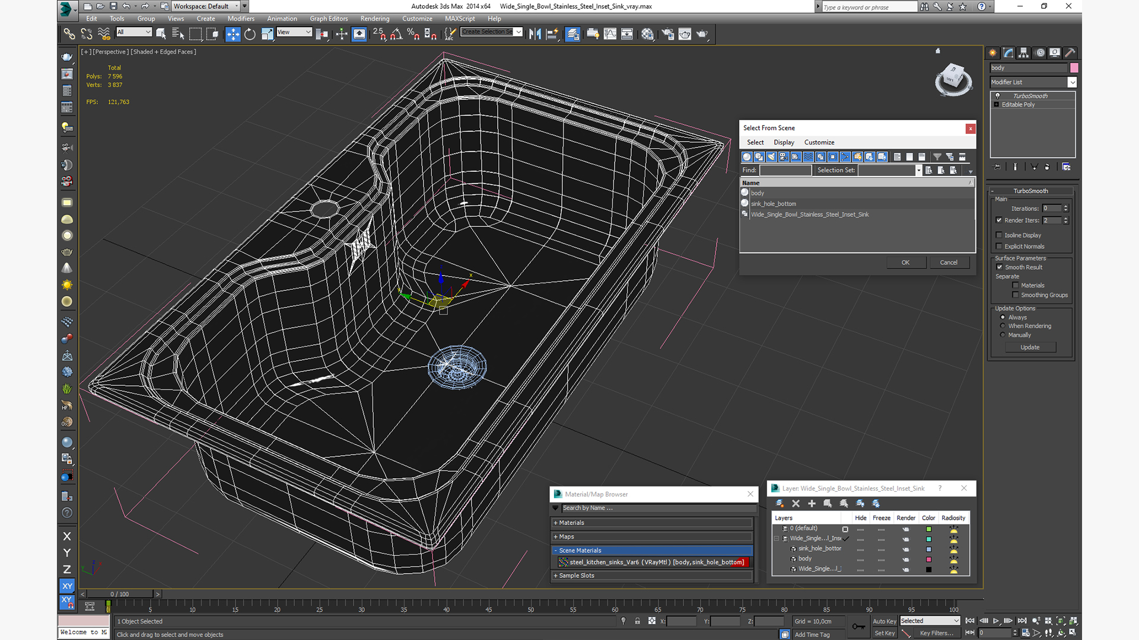
Task: Click Display Lights filter in Select From Scene
Action: click(x=771, y=157)
